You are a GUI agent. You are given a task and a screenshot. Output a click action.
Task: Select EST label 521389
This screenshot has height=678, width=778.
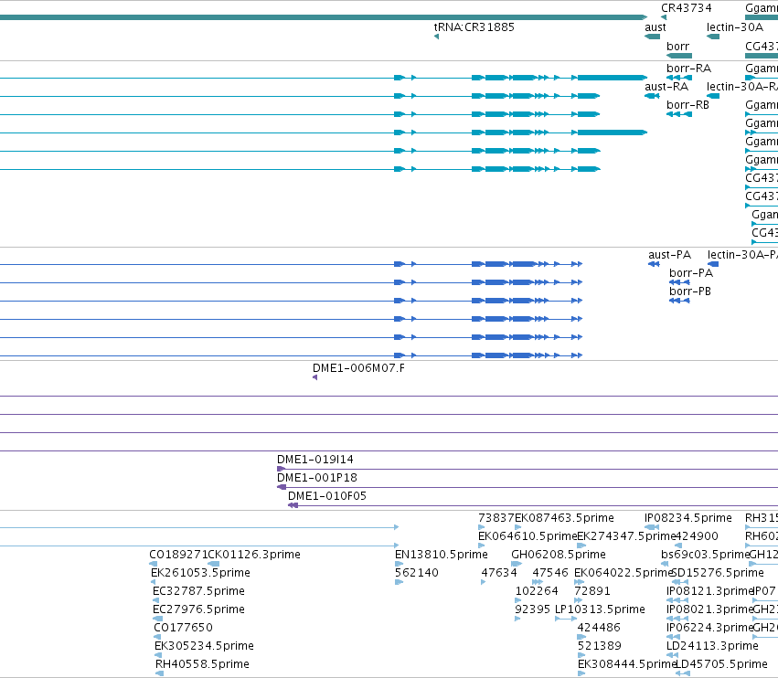pyautogui.click(x=600, y=646)
